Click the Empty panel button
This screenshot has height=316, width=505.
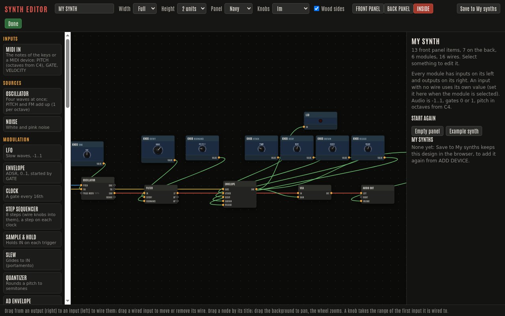click(427, 131)
